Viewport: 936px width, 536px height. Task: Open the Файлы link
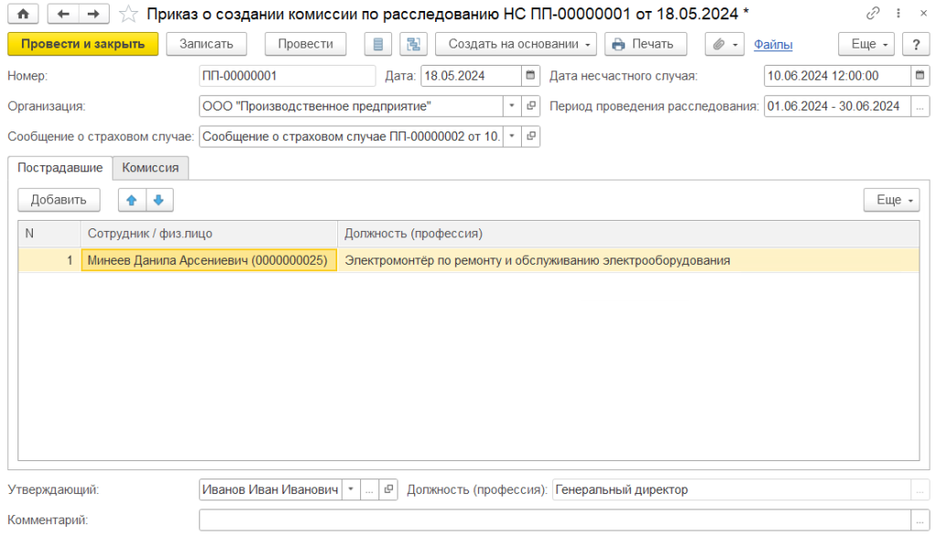point(772,45)
